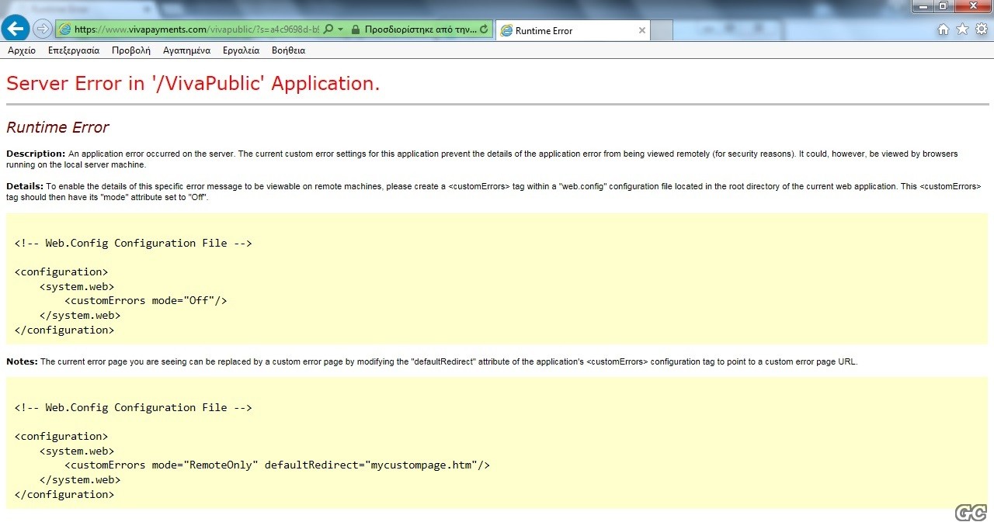
Task: Click the search magnifier in the address bar
Action: [x=327, y=29]
